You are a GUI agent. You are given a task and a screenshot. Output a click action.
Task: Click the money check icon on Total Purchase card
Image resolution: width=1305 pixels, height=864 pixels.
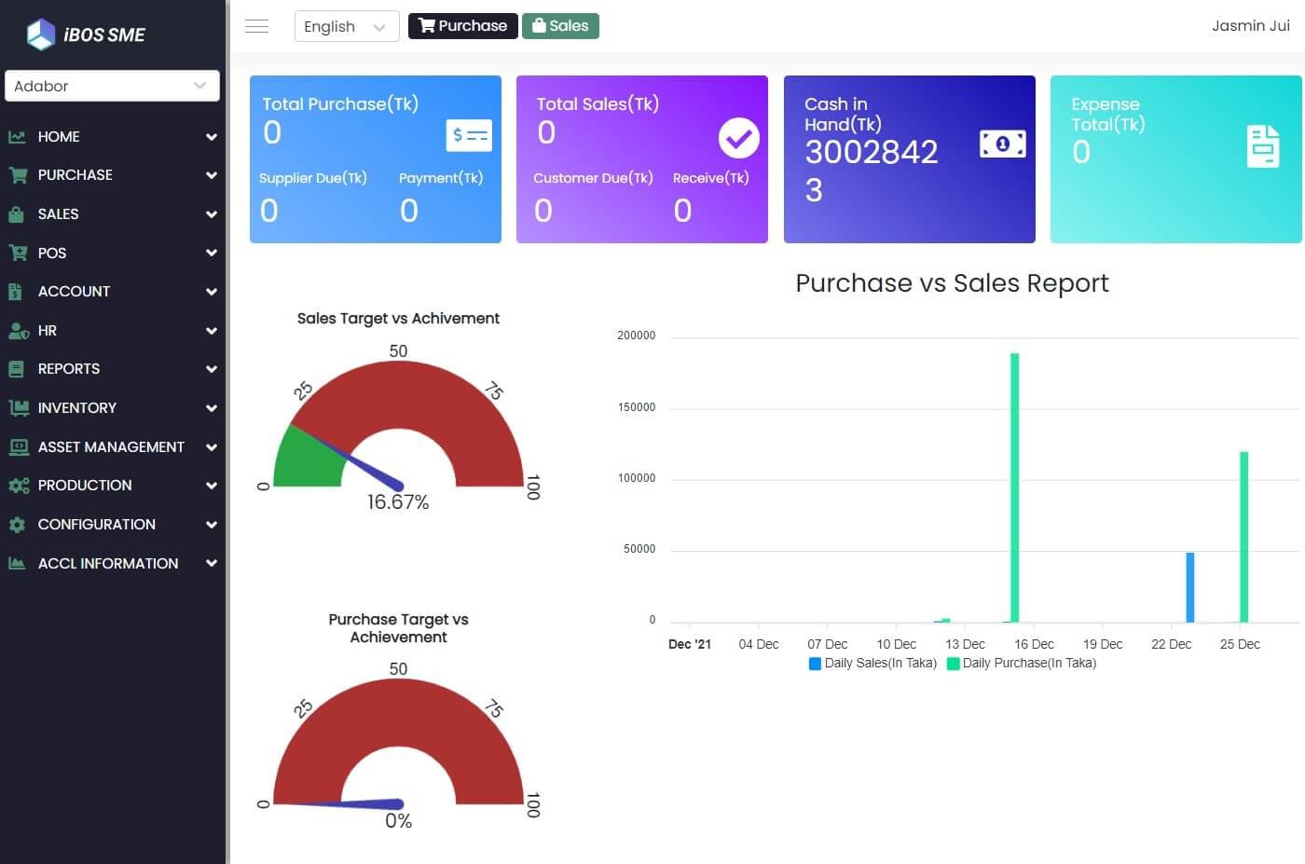coord(469,136)
